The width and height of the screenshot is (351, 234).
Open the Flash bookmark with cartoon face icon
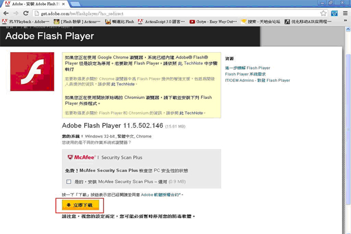pyautogui.click(x=120, y=22)
